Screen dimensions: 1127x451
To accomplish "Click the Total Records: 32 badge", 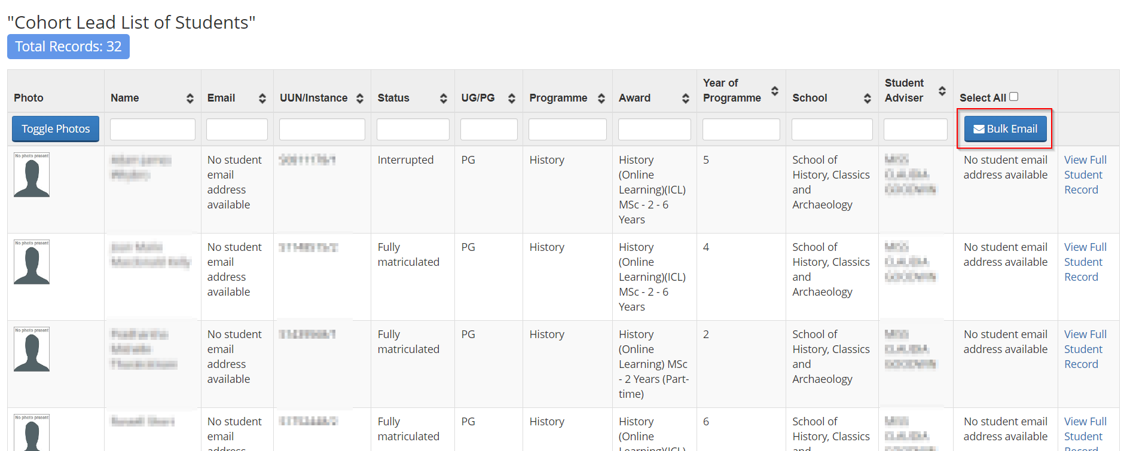I will (x=68, y=47).
